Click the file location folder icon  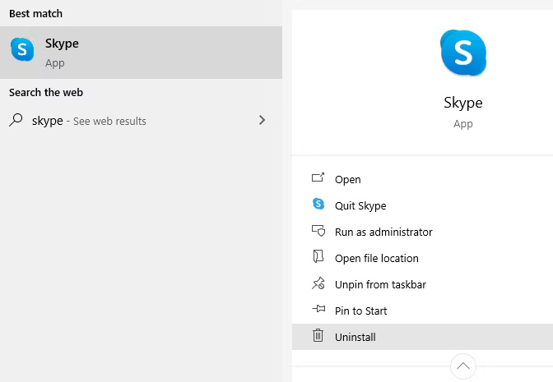pos(318,256)
